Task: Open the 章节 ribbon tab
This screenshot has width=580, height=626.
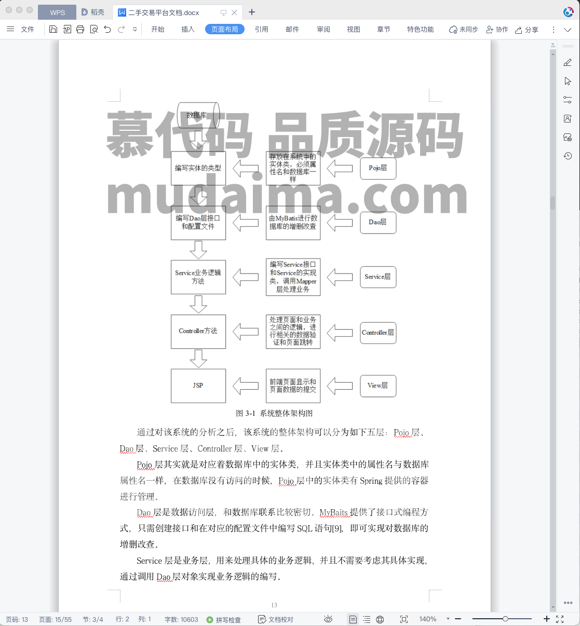Action: coord(384,30)
